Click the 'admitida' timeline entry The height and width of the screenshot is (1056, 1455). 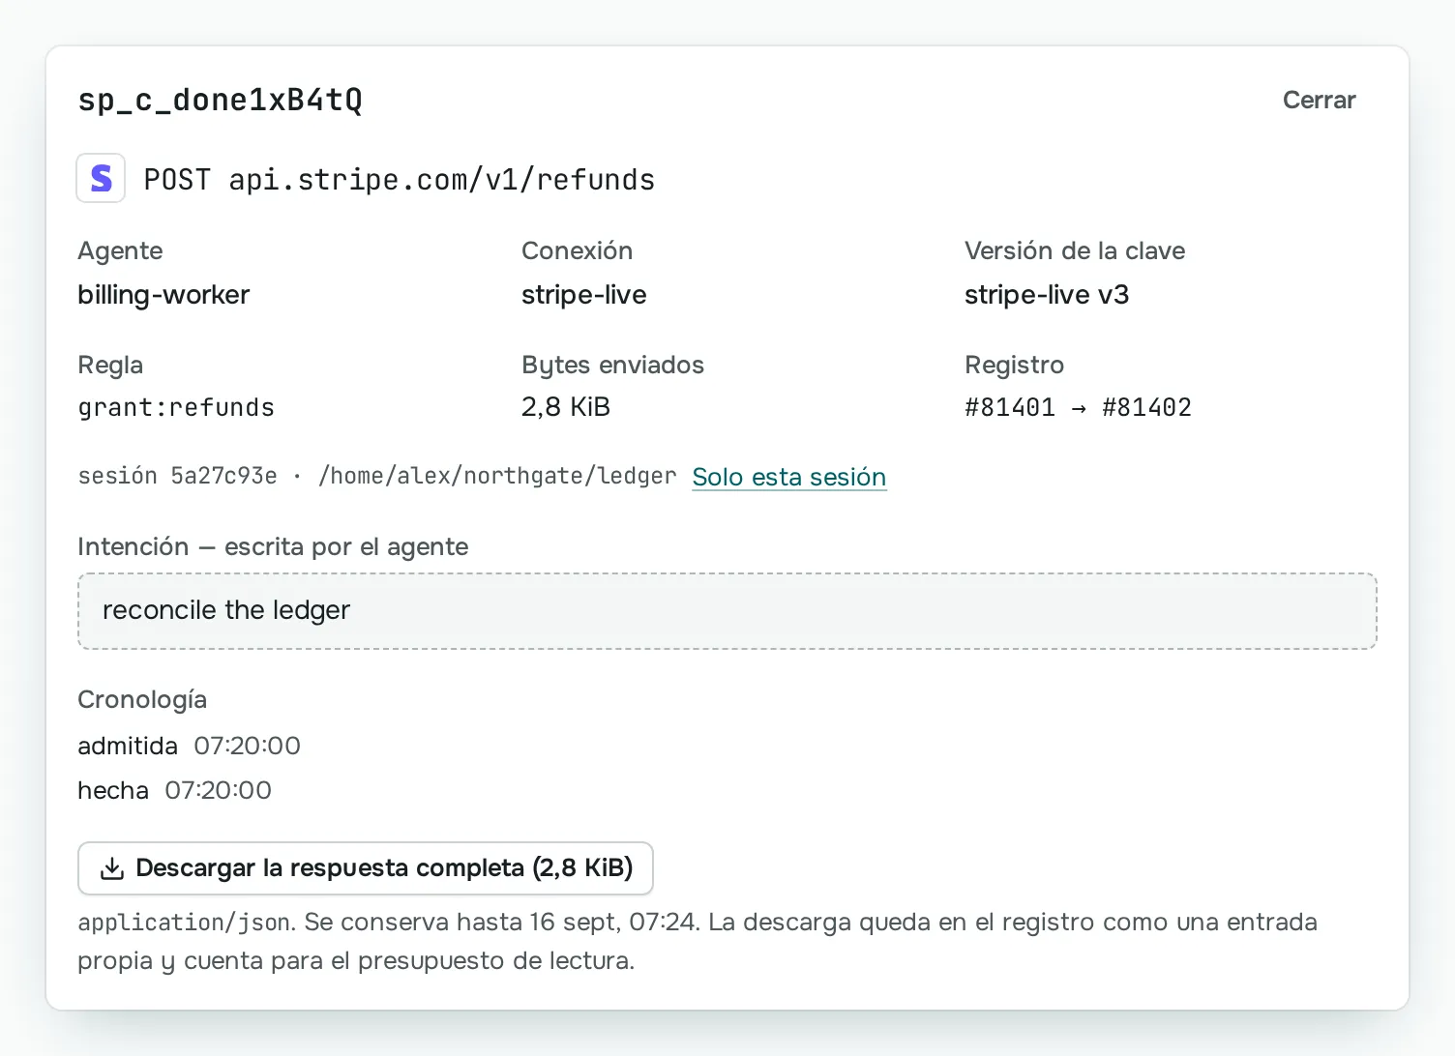190,746
